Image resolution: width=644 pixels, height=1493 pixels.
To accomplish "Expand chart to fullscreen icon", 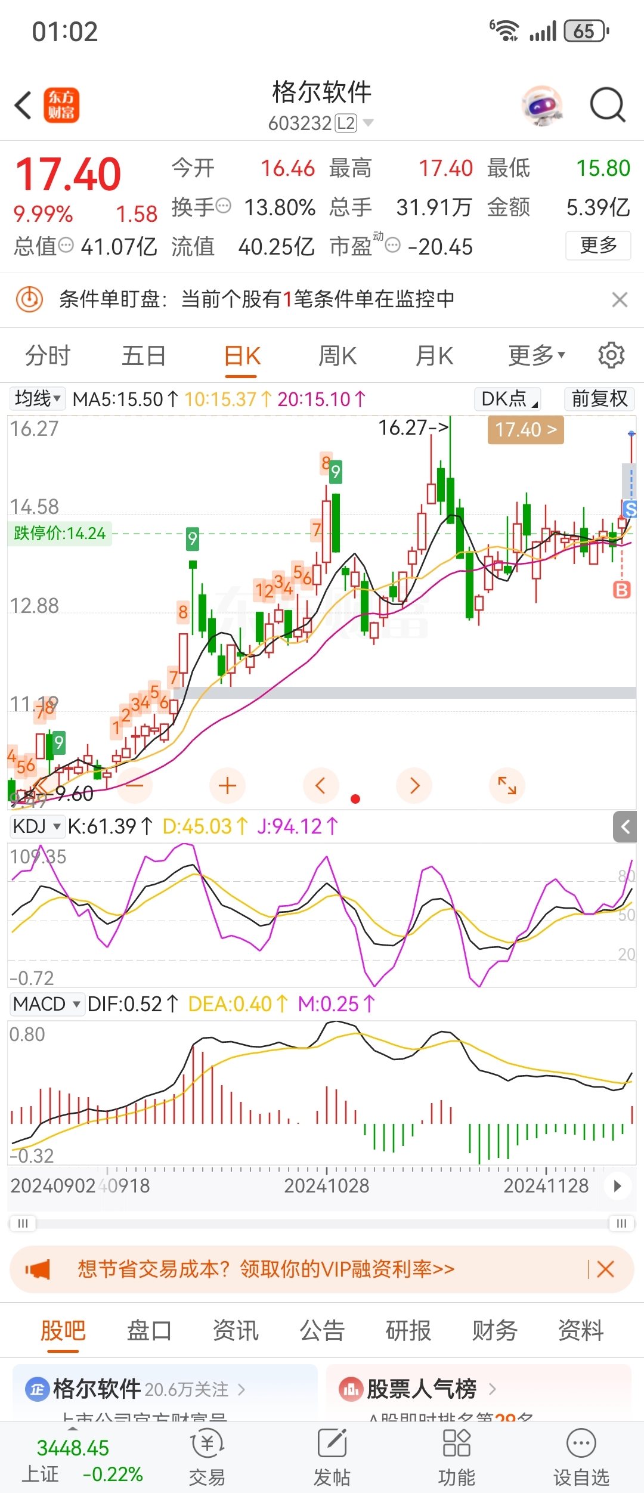I will [x=507, y=786].
